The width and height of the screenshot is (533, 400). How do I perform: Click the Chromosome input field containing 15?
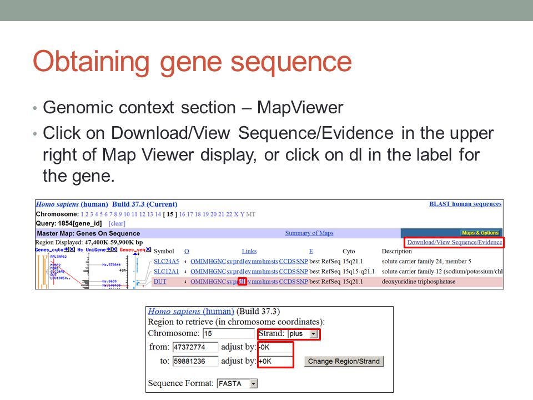tap(228, 334)
